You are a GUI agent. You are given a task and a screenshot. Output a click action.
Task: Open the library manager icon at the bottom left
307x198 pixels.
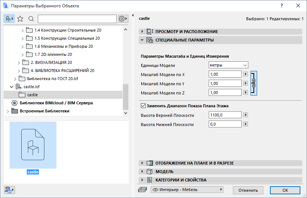10,190
